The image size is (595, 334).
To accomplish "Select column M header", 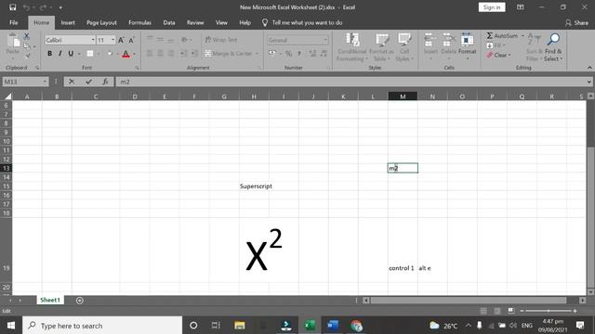I will (403, 96).
